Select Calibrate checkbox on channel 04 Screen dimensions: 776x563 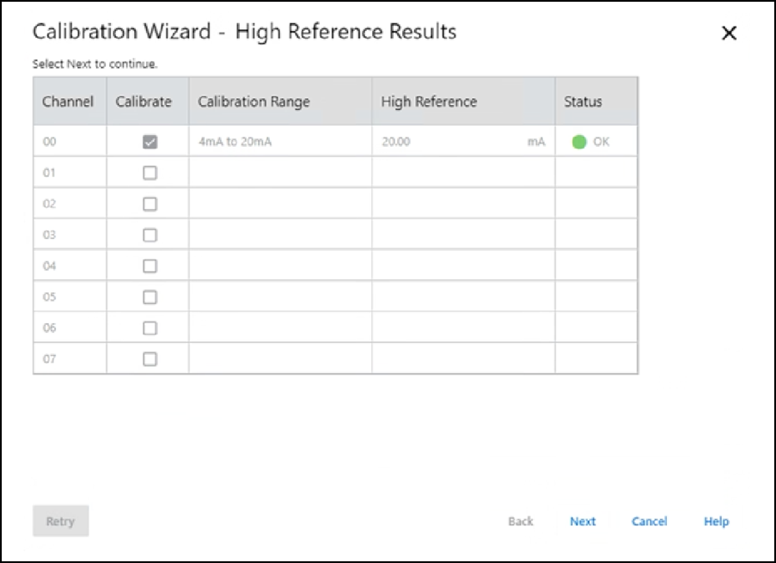pos(150,266)
